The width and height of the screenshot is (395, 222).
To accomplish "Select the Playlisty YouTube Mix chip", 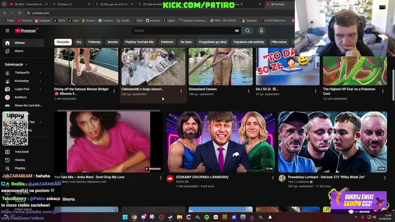I will 139,42.
